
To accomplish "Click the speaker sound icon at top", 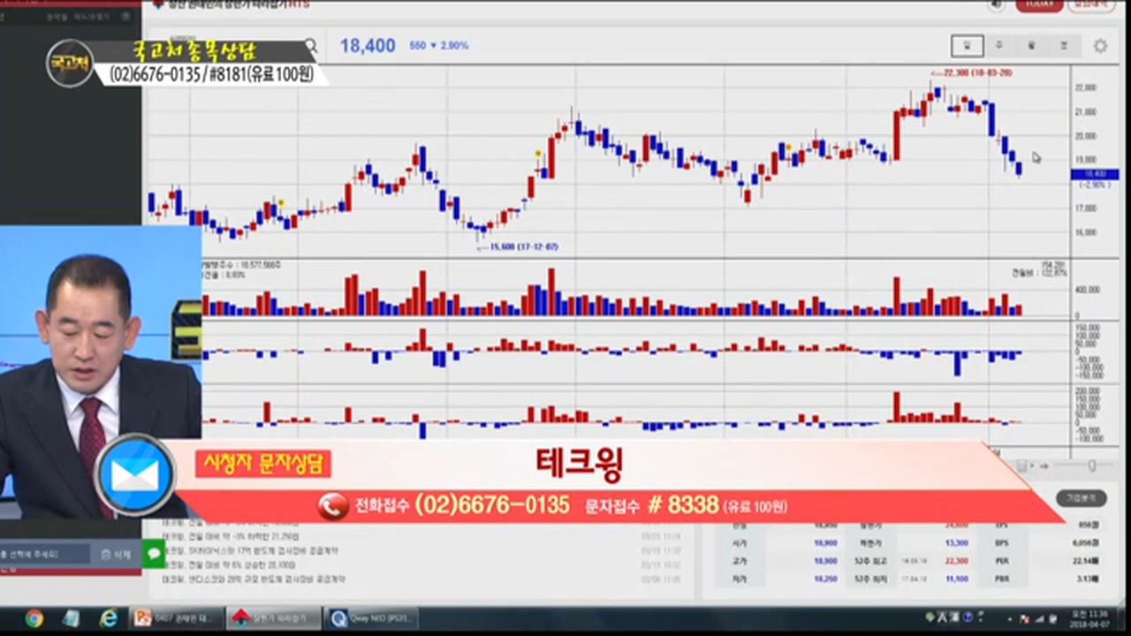I will (998, 4).
